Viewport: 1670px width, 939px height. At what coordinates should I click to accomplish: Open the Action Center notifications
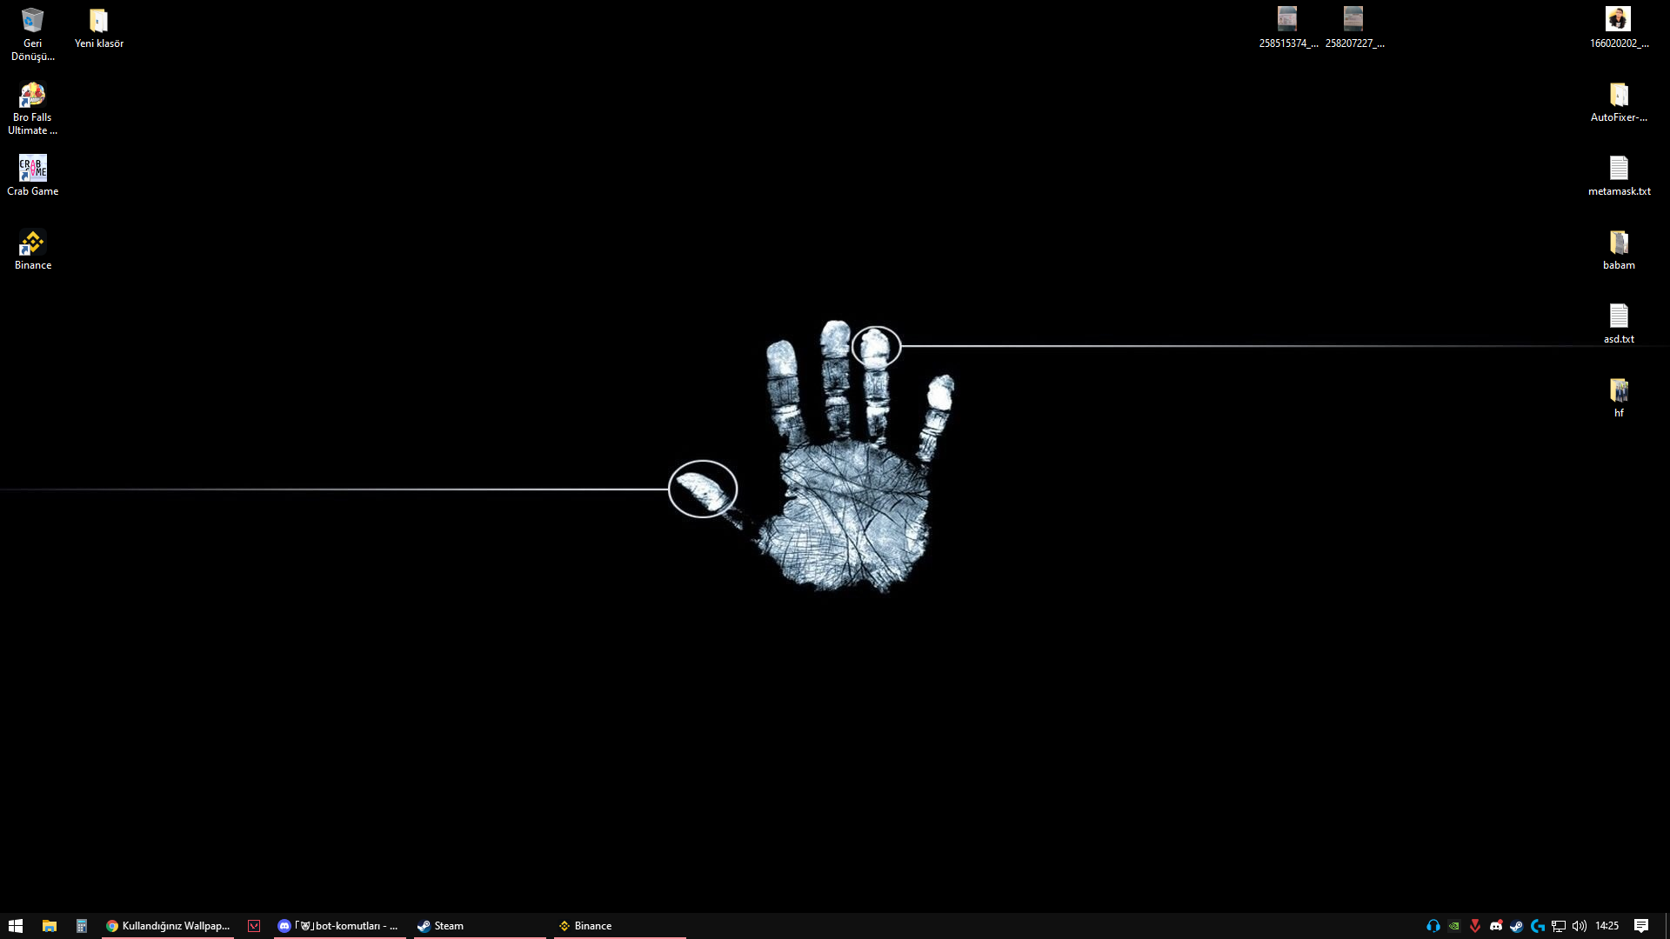coord(1640,926)
